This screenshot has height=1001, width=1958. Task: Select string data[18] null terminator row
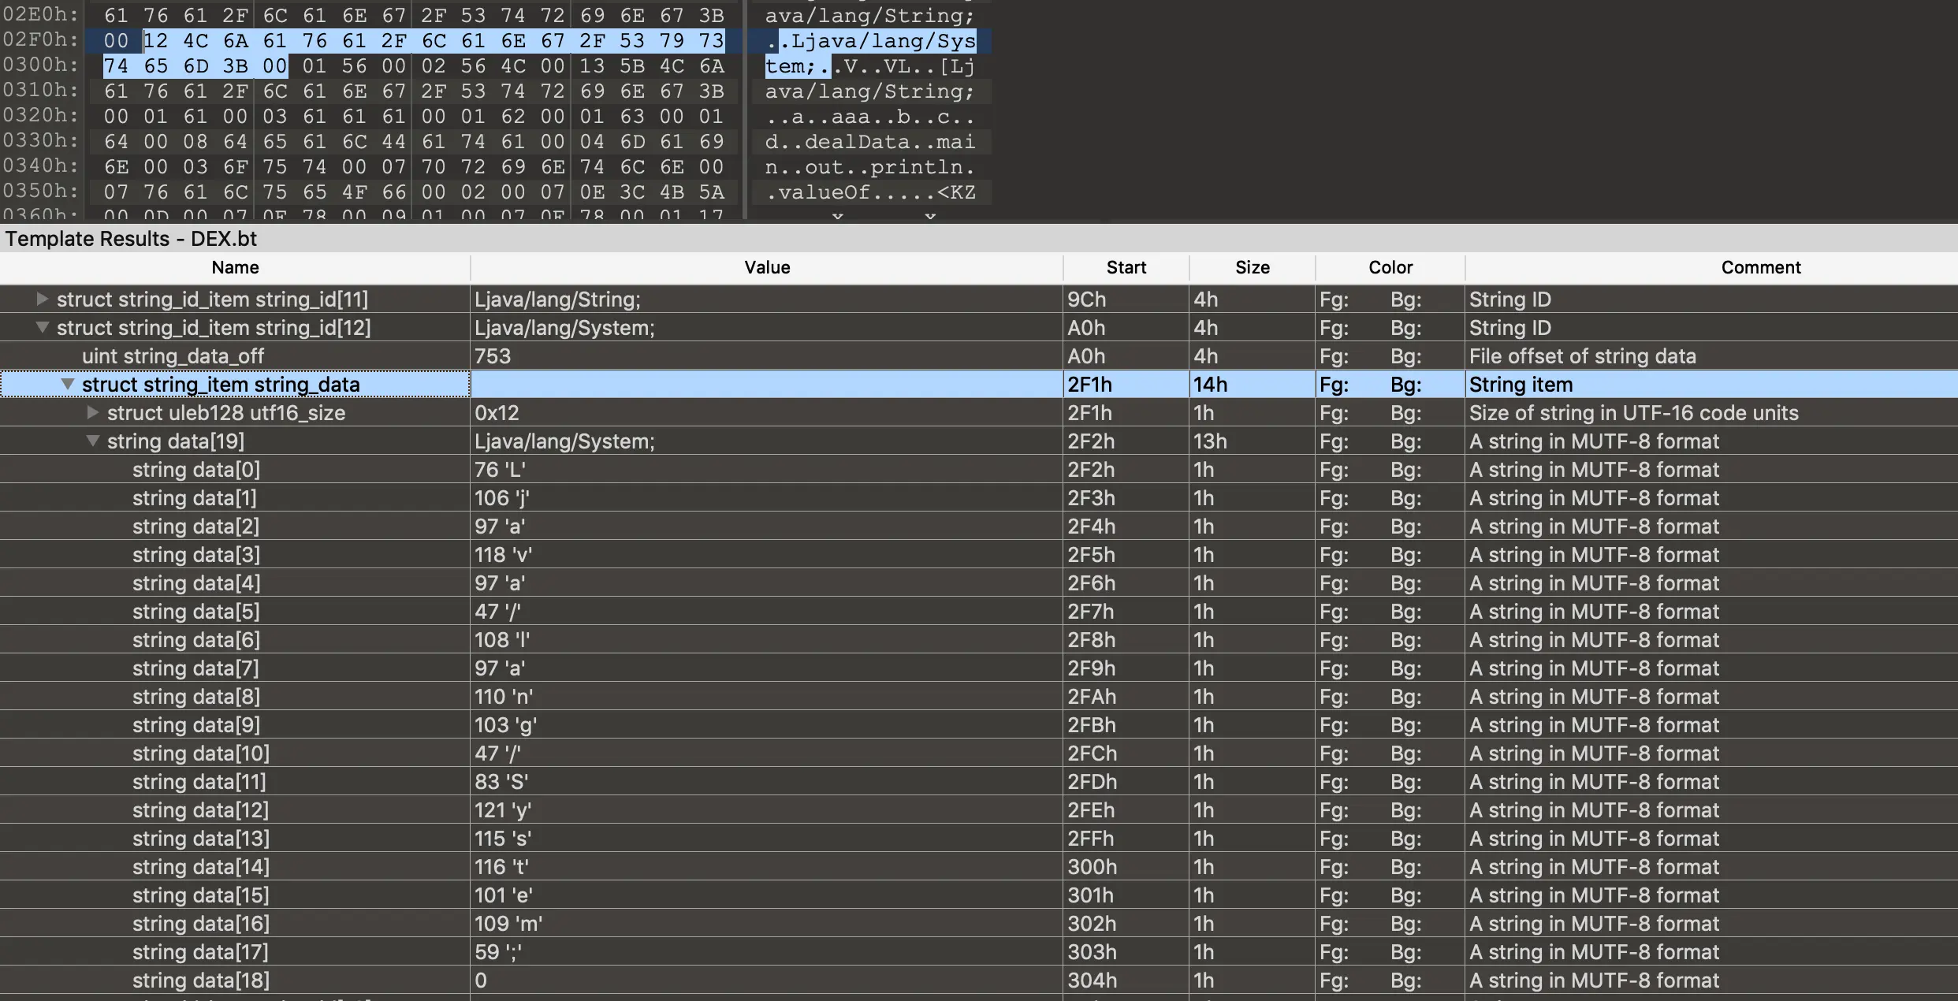[200, 981]
